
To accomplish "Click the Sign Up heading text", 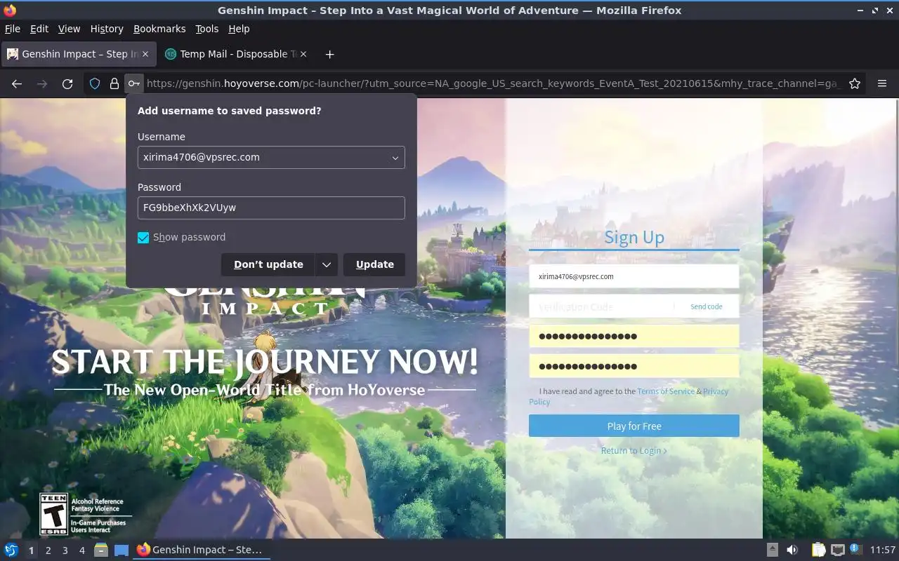I will tap(634, 237).
